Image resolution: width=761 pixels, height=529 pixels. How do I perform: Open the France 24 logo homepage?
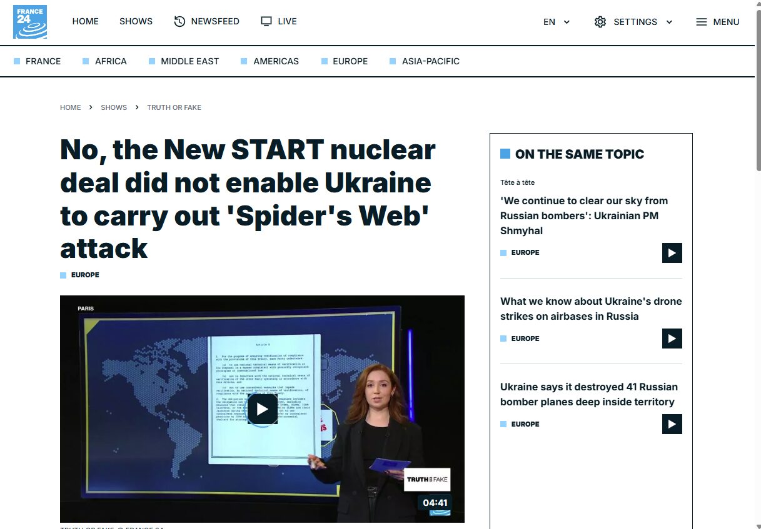click(x=30, y=22)
